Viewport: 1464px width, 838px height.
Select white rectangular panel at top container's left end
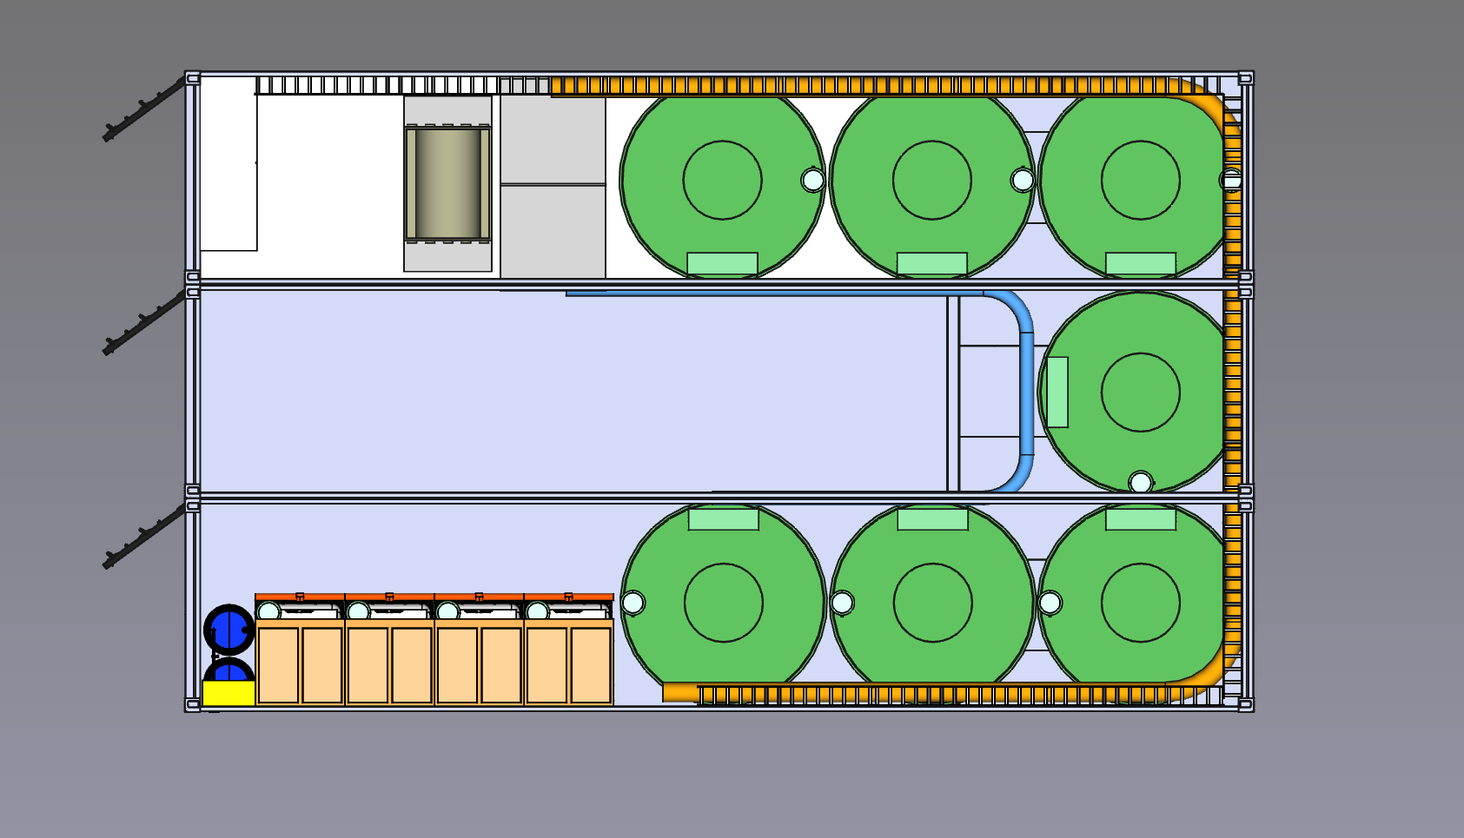point(229,164)
